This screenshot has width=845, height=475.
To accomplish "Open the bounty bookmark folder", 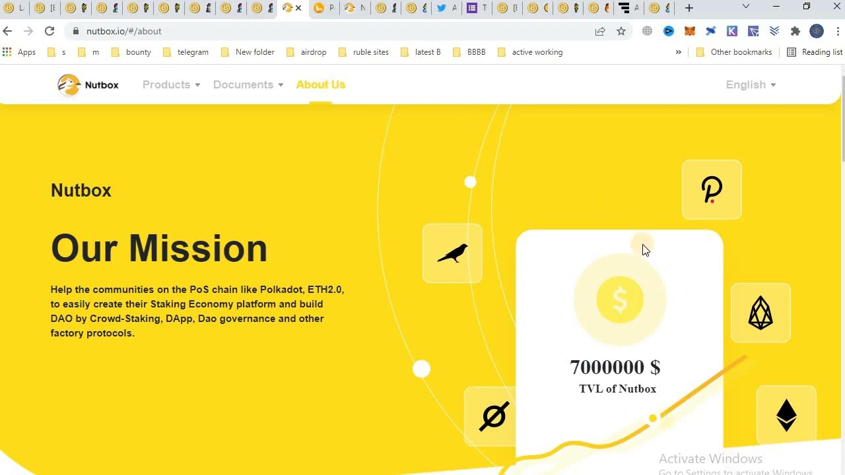I will pyautogui.click(x=131, y=52).
